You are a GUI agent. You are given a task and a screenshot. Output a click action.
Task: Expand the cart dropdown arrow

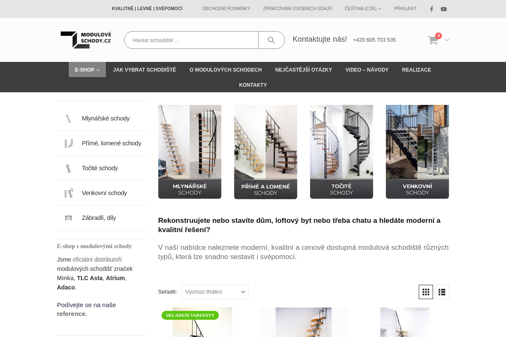coord(447,40)
